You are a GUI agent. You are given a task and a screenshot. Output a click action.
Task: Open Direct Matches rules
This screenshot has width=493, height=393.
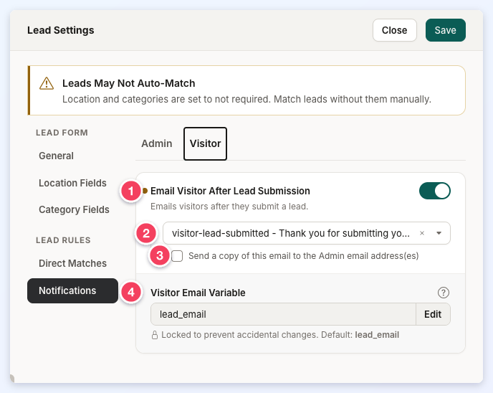[x=72, y=263]
